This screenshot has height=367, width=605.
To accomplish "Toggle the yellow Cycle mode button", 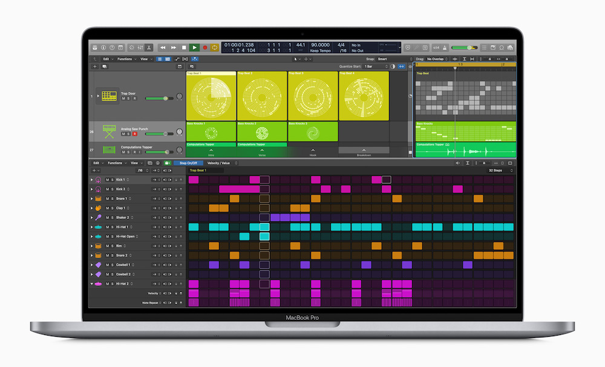I will (x=214, y=47).
